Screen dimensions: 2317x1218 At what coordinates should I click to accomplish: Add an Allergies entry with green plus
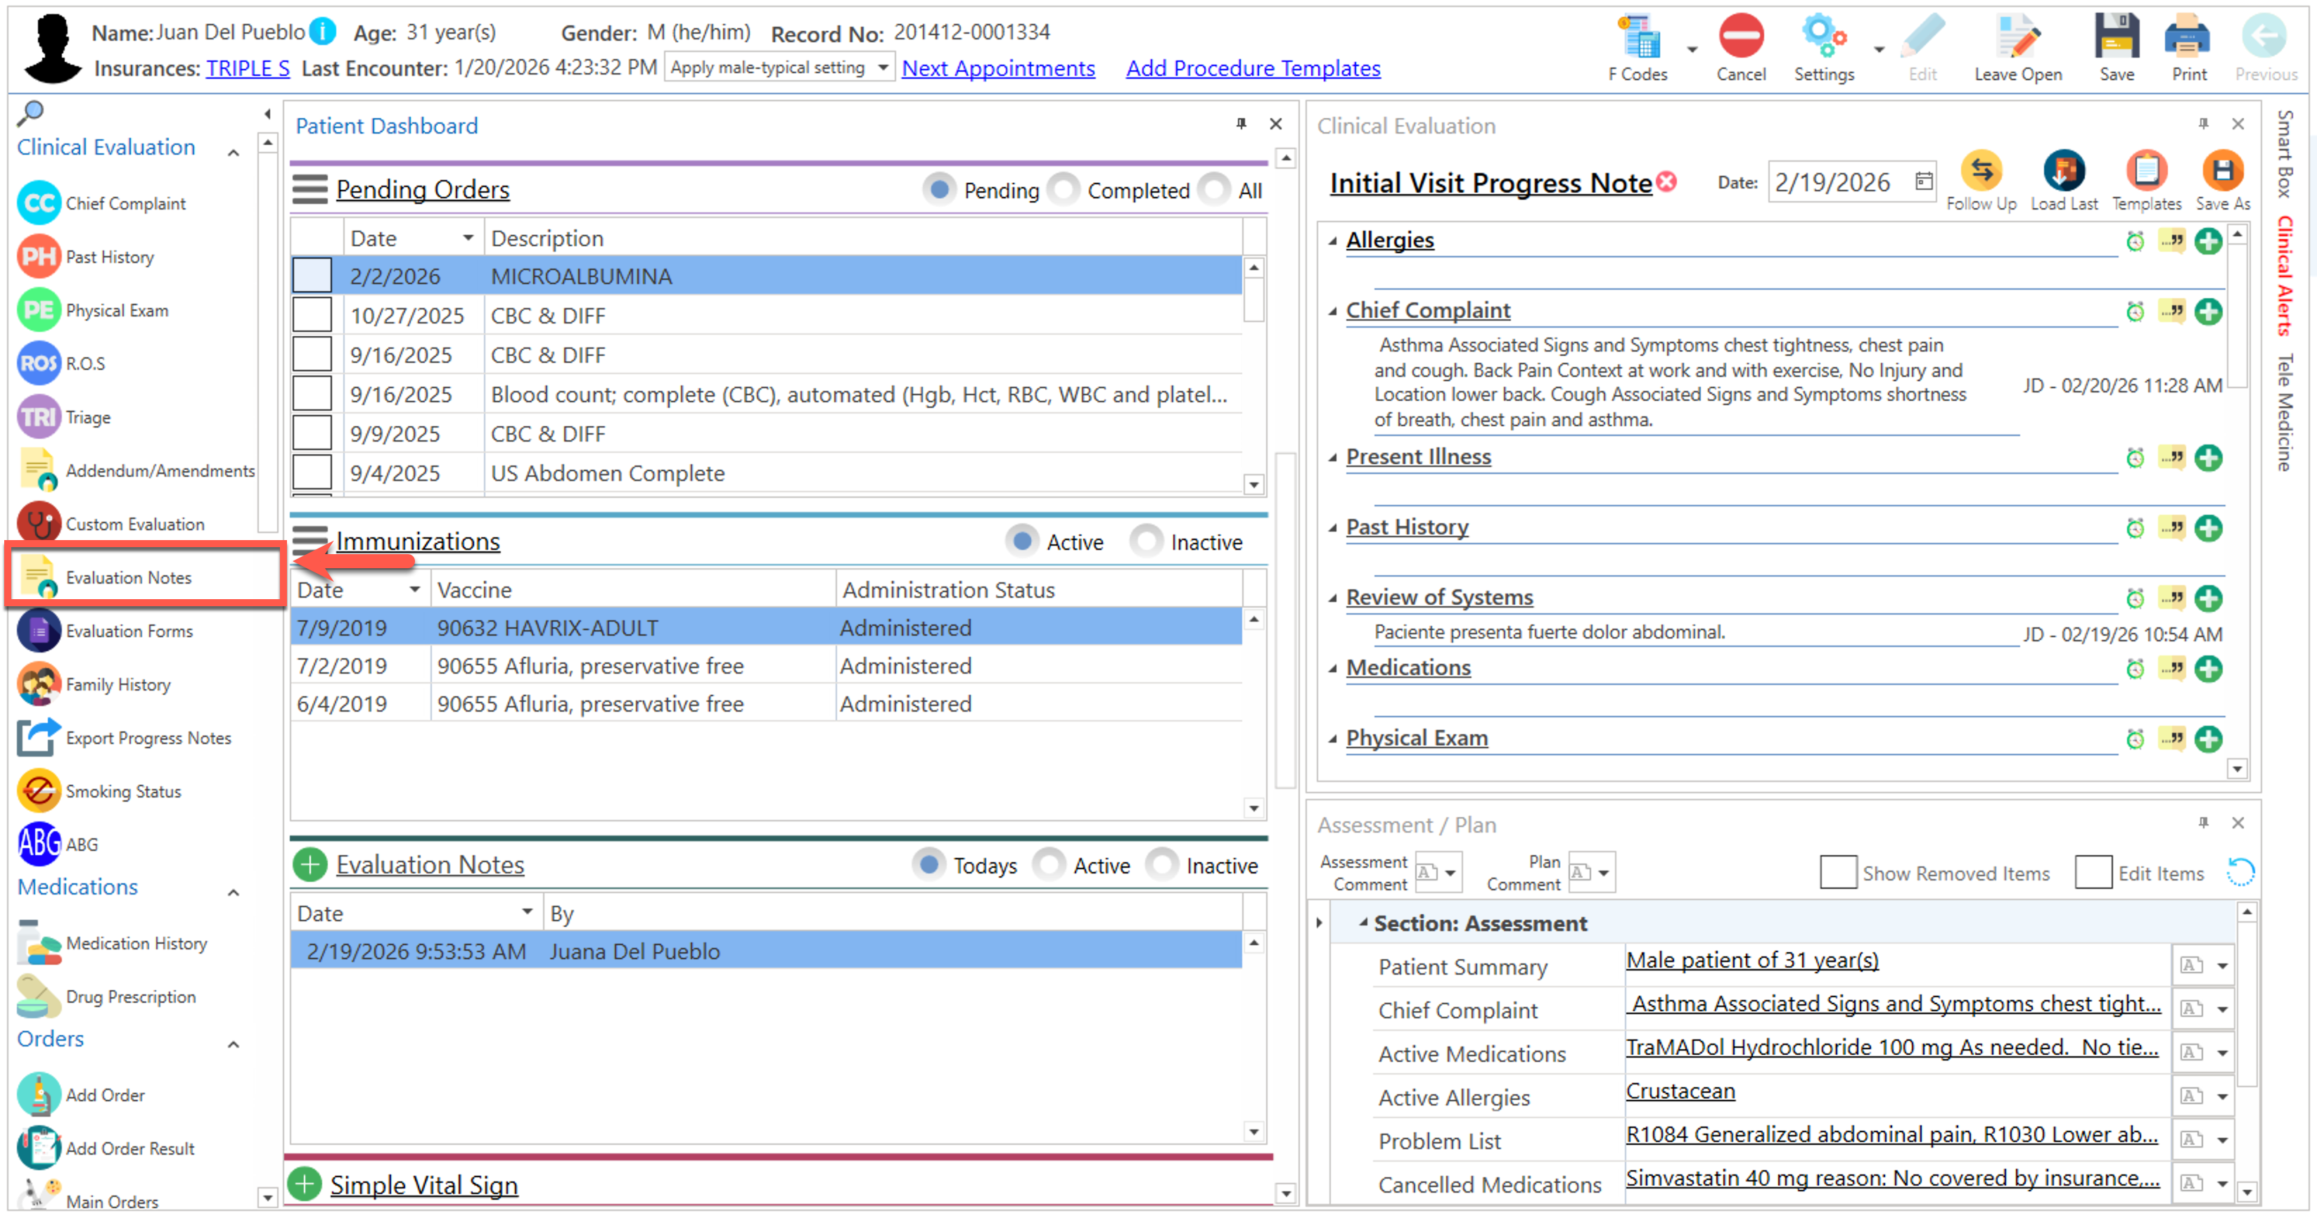pyautogui.click(x=2208, y=241)
